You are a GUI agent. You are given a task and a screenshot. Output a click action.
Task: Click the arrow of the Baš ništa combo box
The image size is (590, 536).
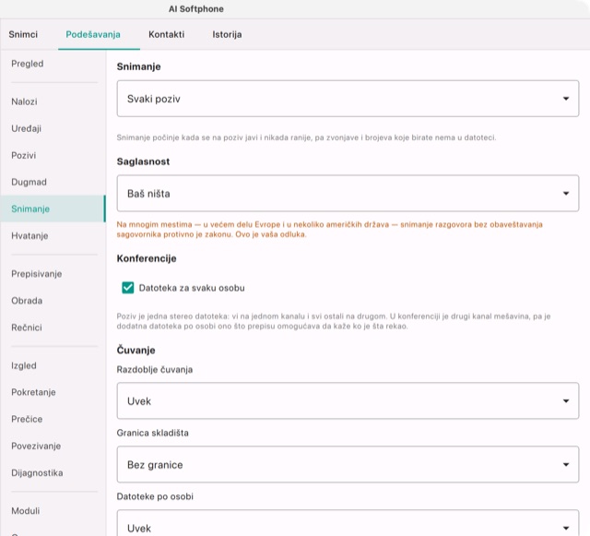point(565,194)
